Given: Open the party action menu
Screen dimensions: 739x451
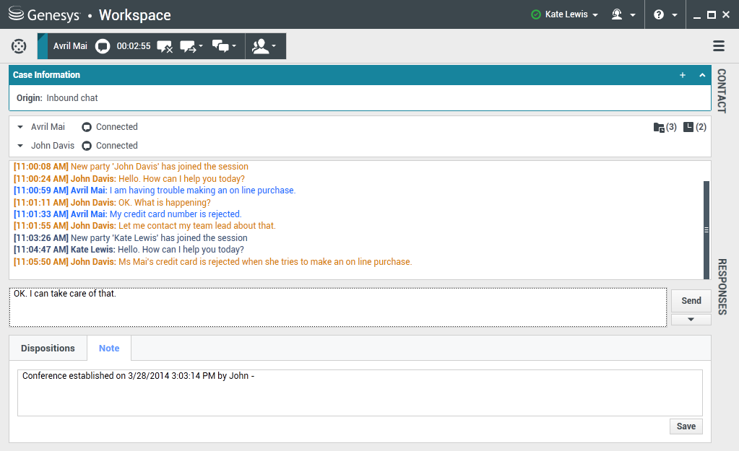Looking at the screenshot, I should 264,46.
